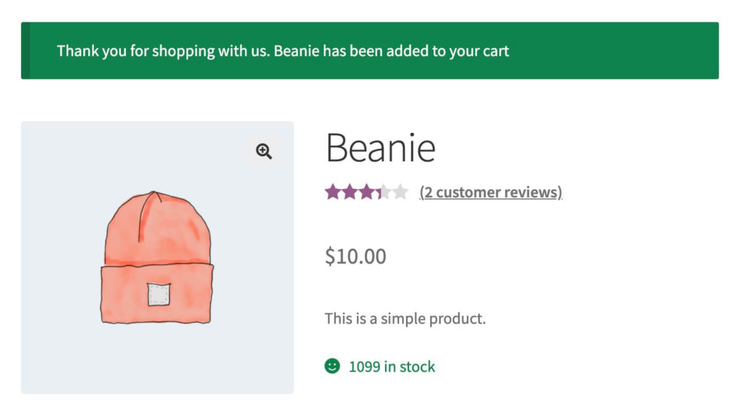The height and width of the screenshot is (414, 740).
Task: Open the product image zoom magnifier
Action: pos(264,151)
